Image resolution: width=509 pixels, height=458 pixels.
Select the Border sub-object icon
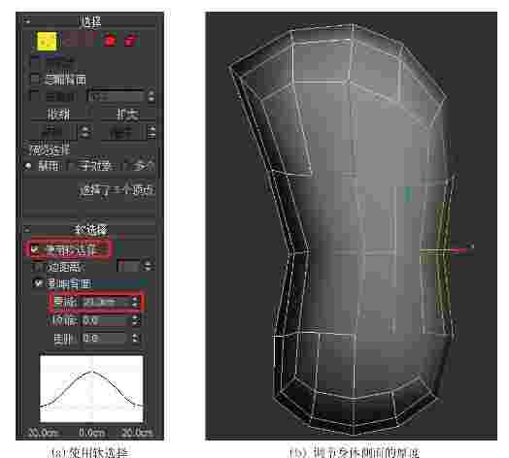(86, 40)
